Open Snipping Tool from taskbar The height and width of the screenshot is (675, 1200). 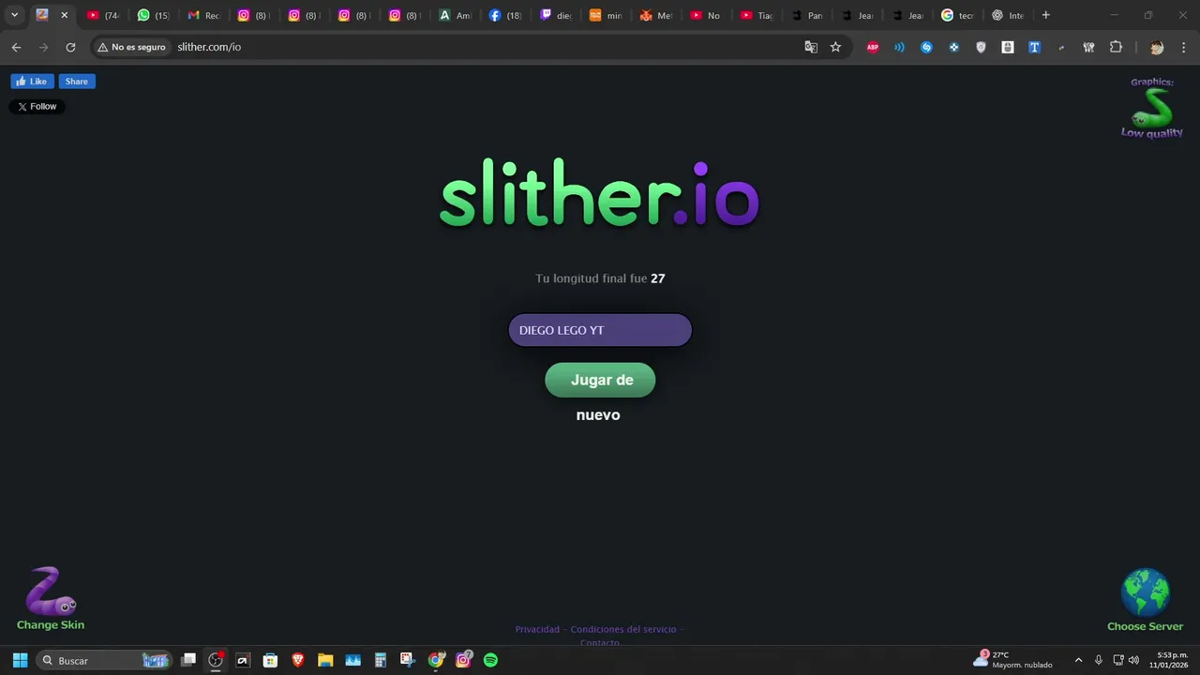(x=407, y=660)
